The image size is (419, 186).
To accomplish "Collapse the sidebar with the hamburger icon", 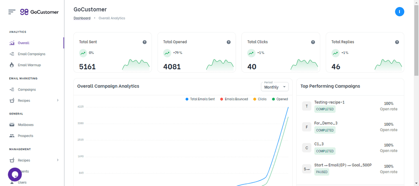I will [x=12, y=12].
